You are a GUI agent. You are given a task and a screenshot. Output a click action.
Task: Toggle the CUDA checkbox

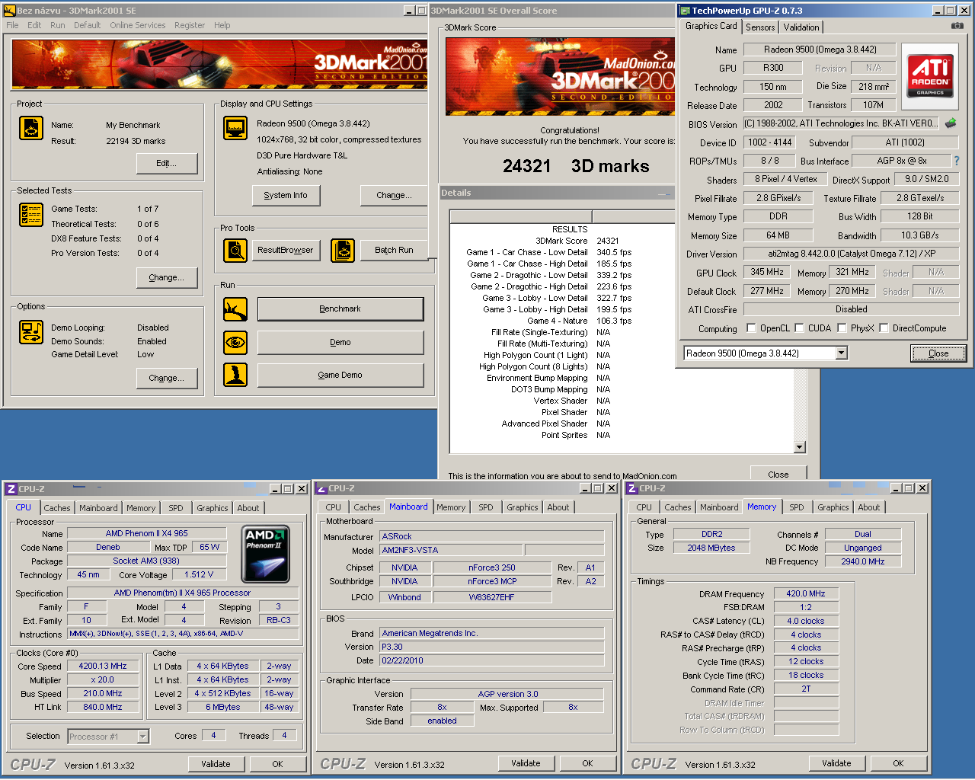pos(799,328)
